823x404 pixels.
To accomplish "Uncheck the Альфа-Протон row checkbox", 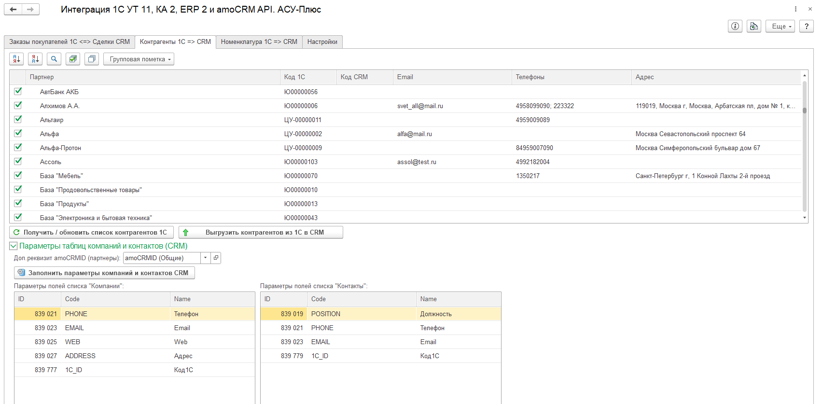I will [x=18, y=147].
